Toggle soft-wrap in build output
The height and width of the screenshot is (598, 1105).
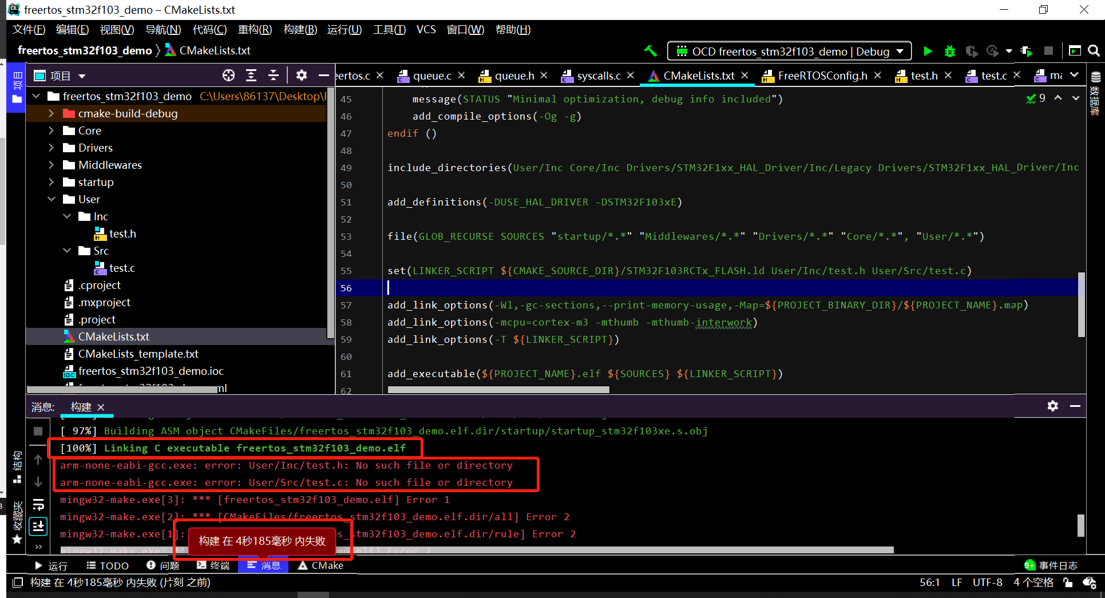click(38, 504)
